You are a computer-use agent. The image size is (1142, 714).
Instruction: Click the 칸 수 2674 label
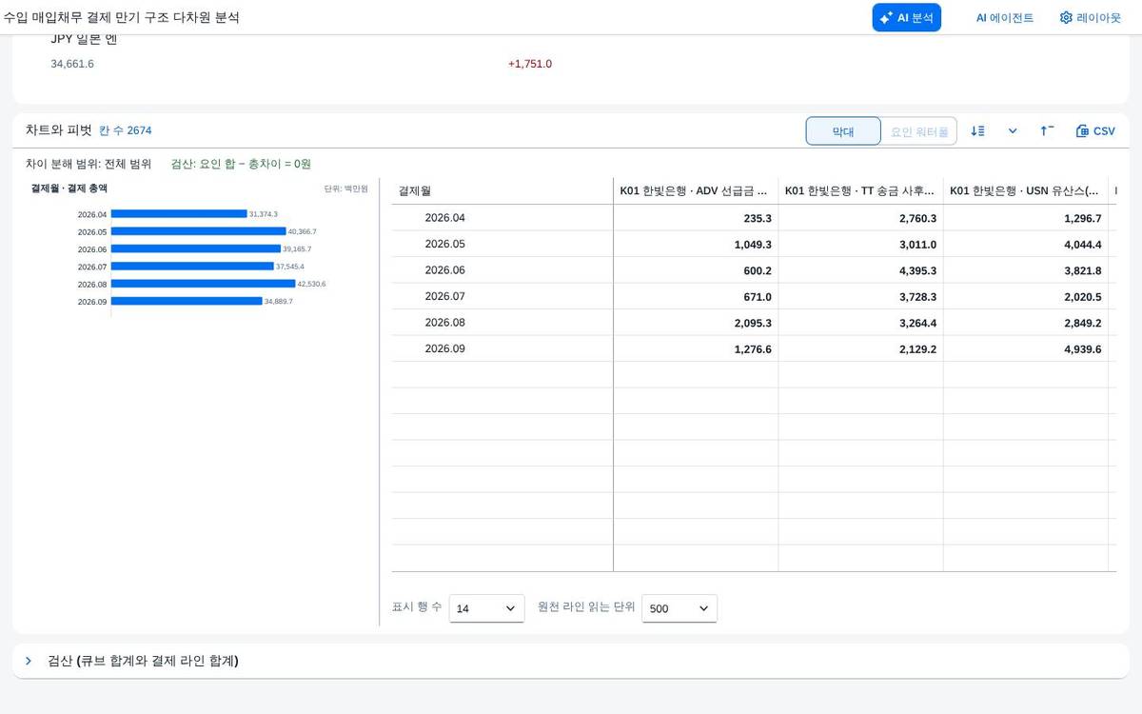[x=125, y=130]
